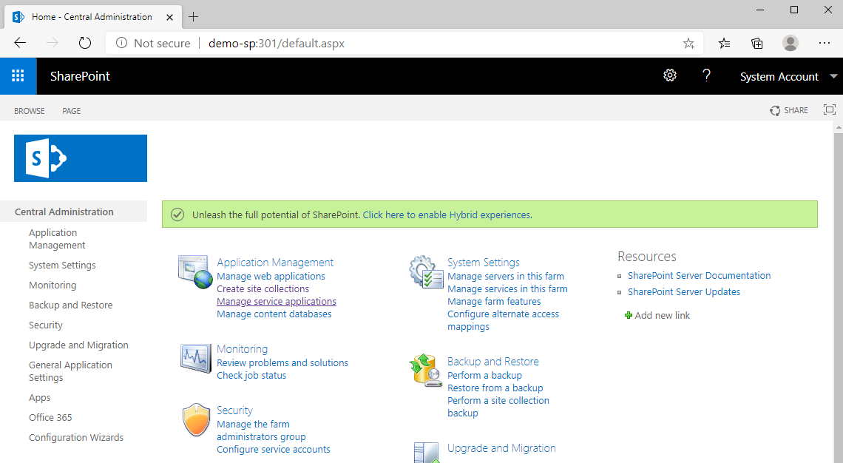Click the Backup and Restore disk icon

click(426, 370)
